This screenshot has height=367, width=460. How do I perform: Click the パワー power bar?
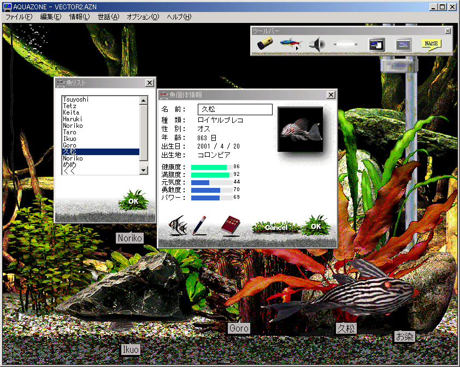(212, 198)
